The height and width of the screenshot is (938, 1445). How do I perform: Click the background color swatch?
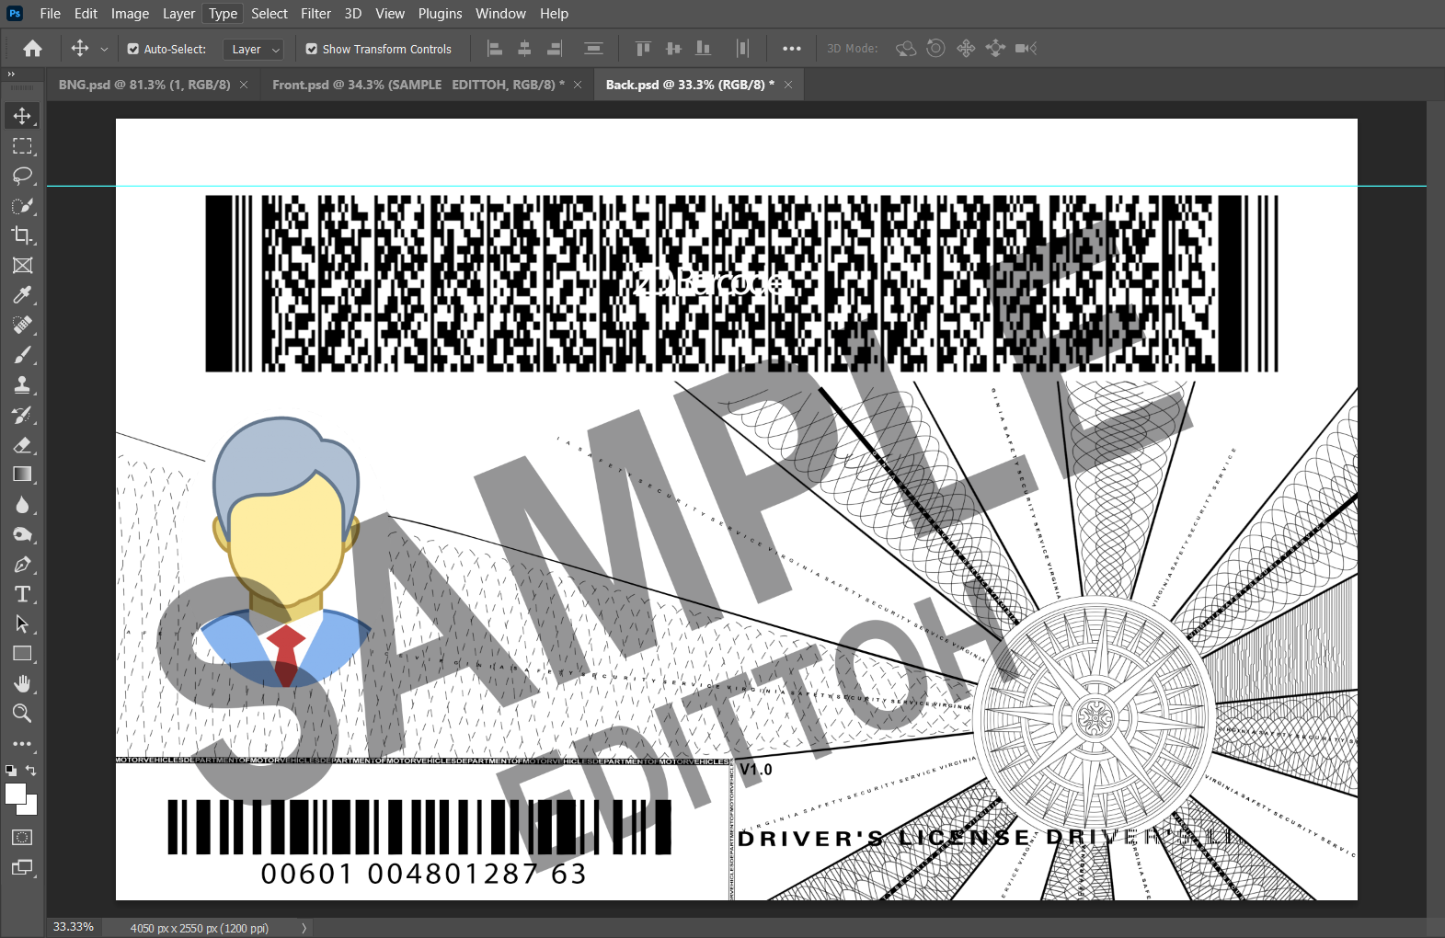pyautogui.click(x=31, y=808)
